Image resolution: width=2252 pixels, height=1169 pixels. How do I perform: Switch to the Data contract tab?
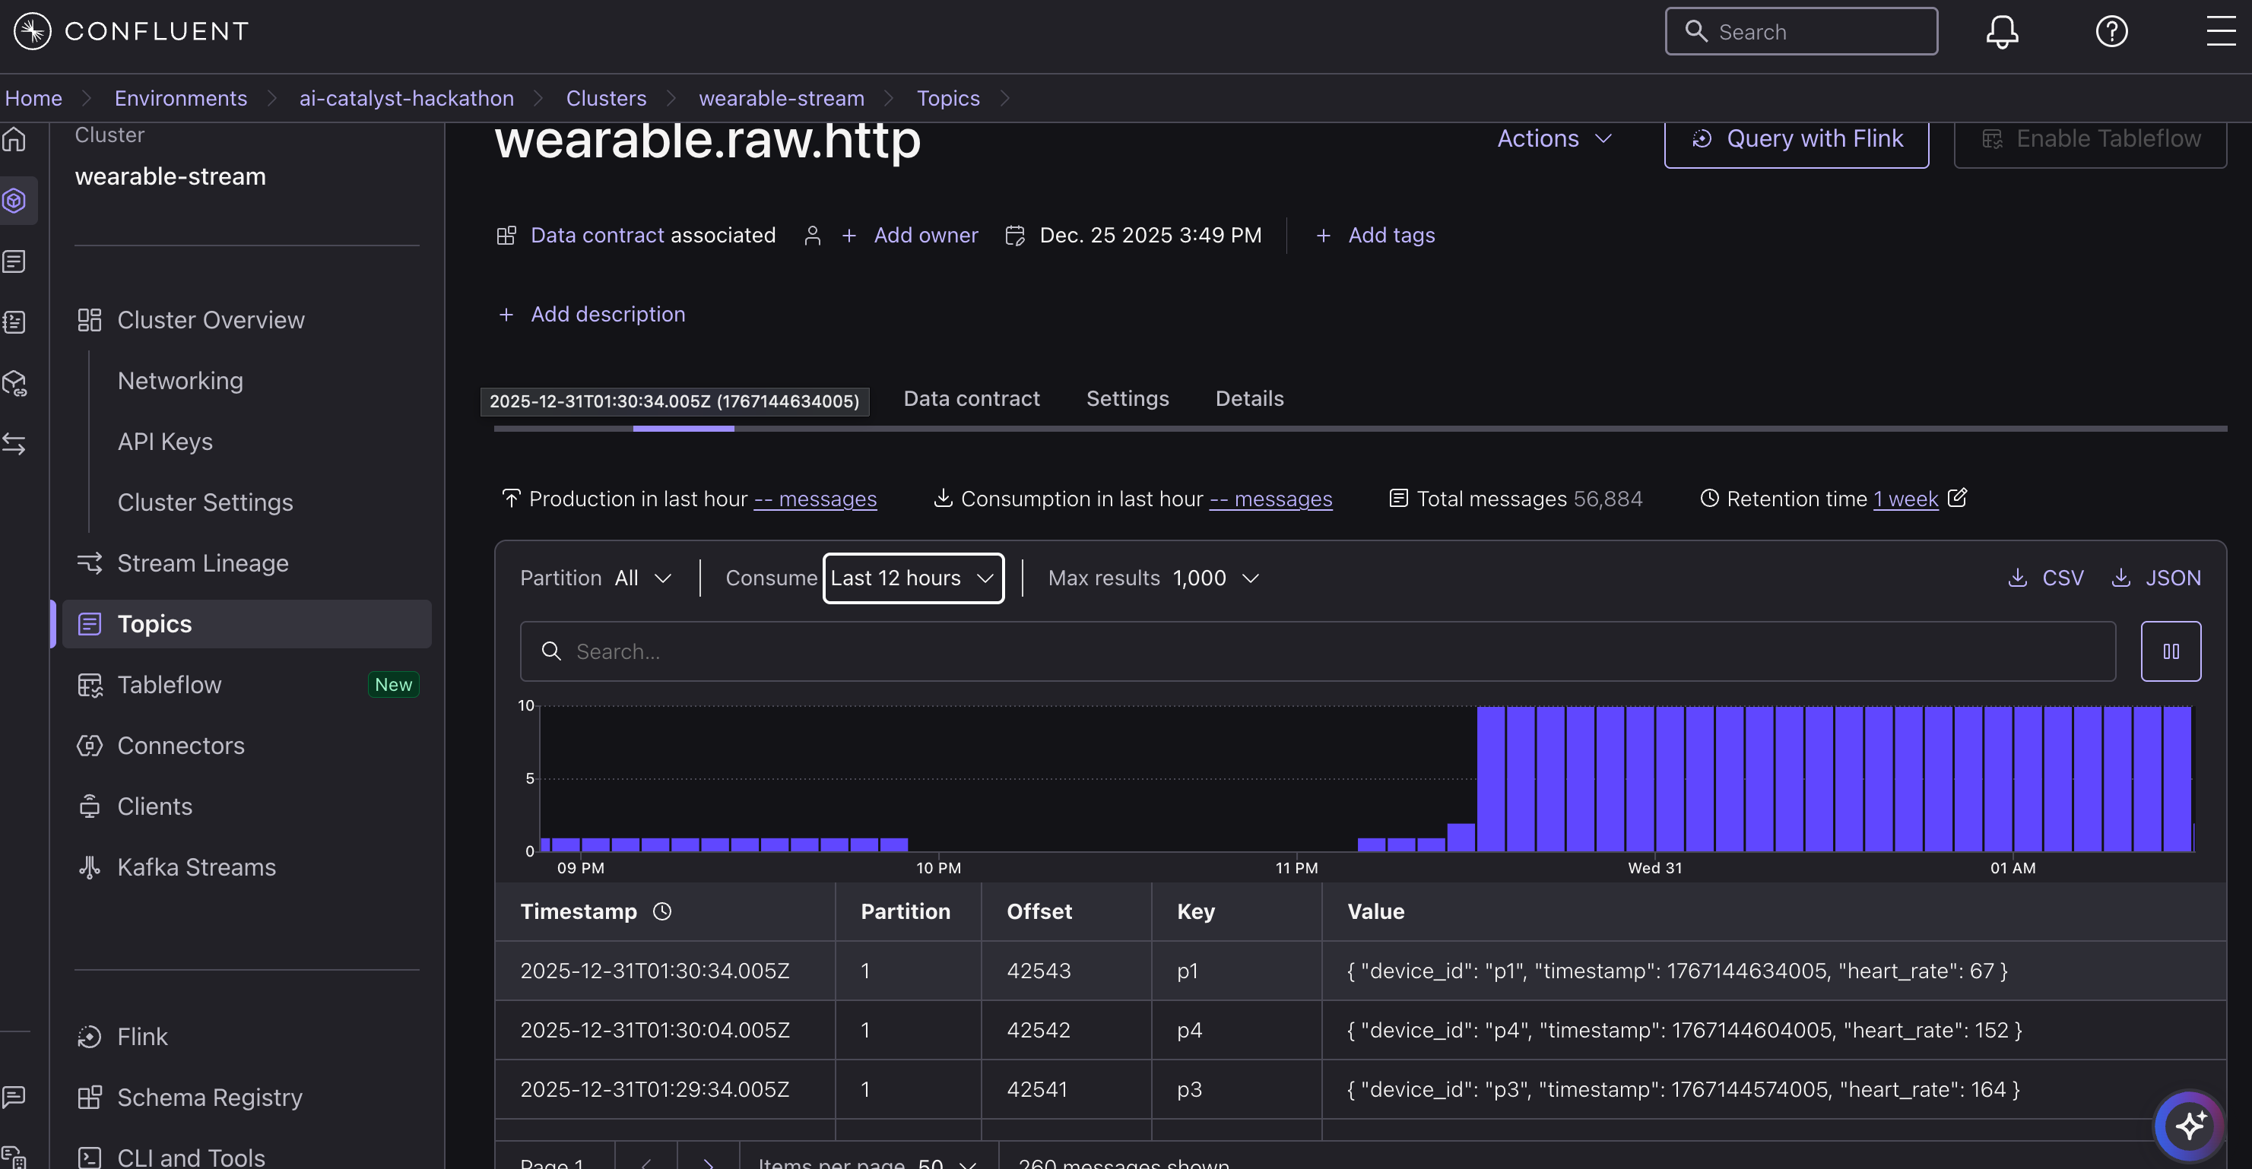click(x=971, y=398)
